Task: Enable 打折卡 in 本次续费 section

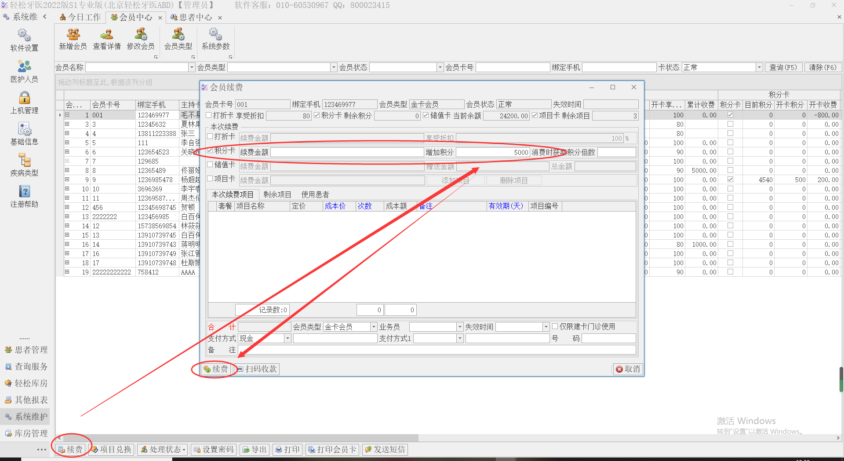Action: pyautogui.click(x=210, y=136)
